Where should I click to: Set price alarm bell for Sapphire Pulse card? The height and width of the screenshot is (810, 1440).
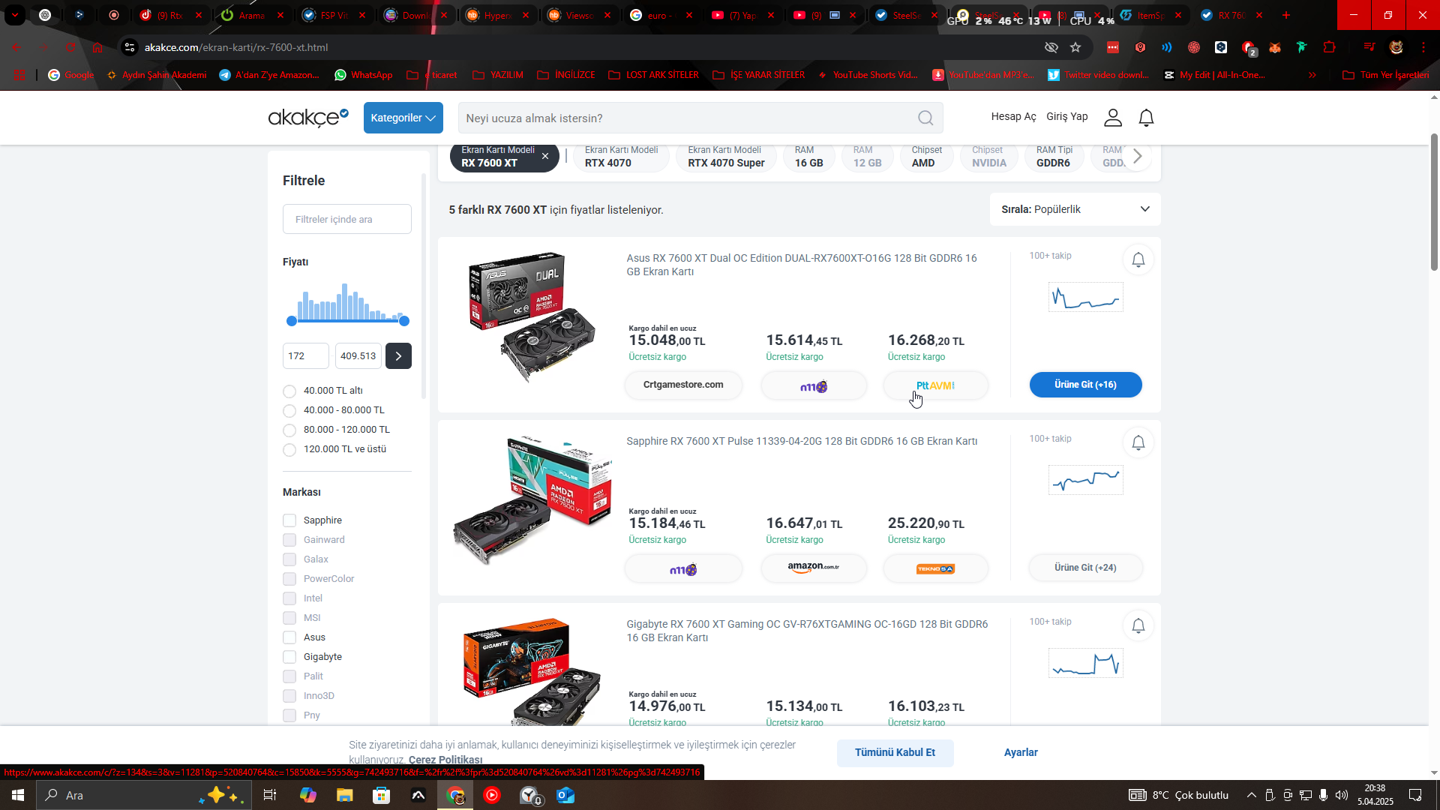(x=1138, y=442)
